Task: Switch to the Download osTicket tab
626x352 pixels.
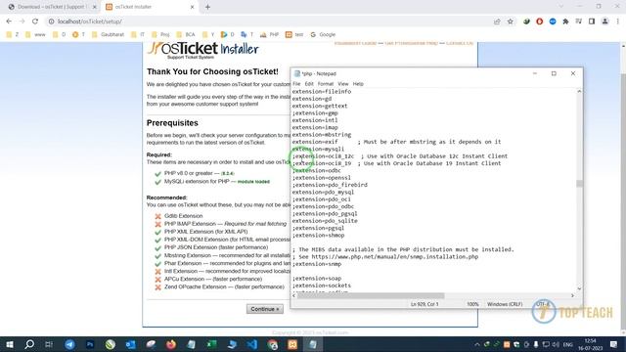Action: coord(51,7)
